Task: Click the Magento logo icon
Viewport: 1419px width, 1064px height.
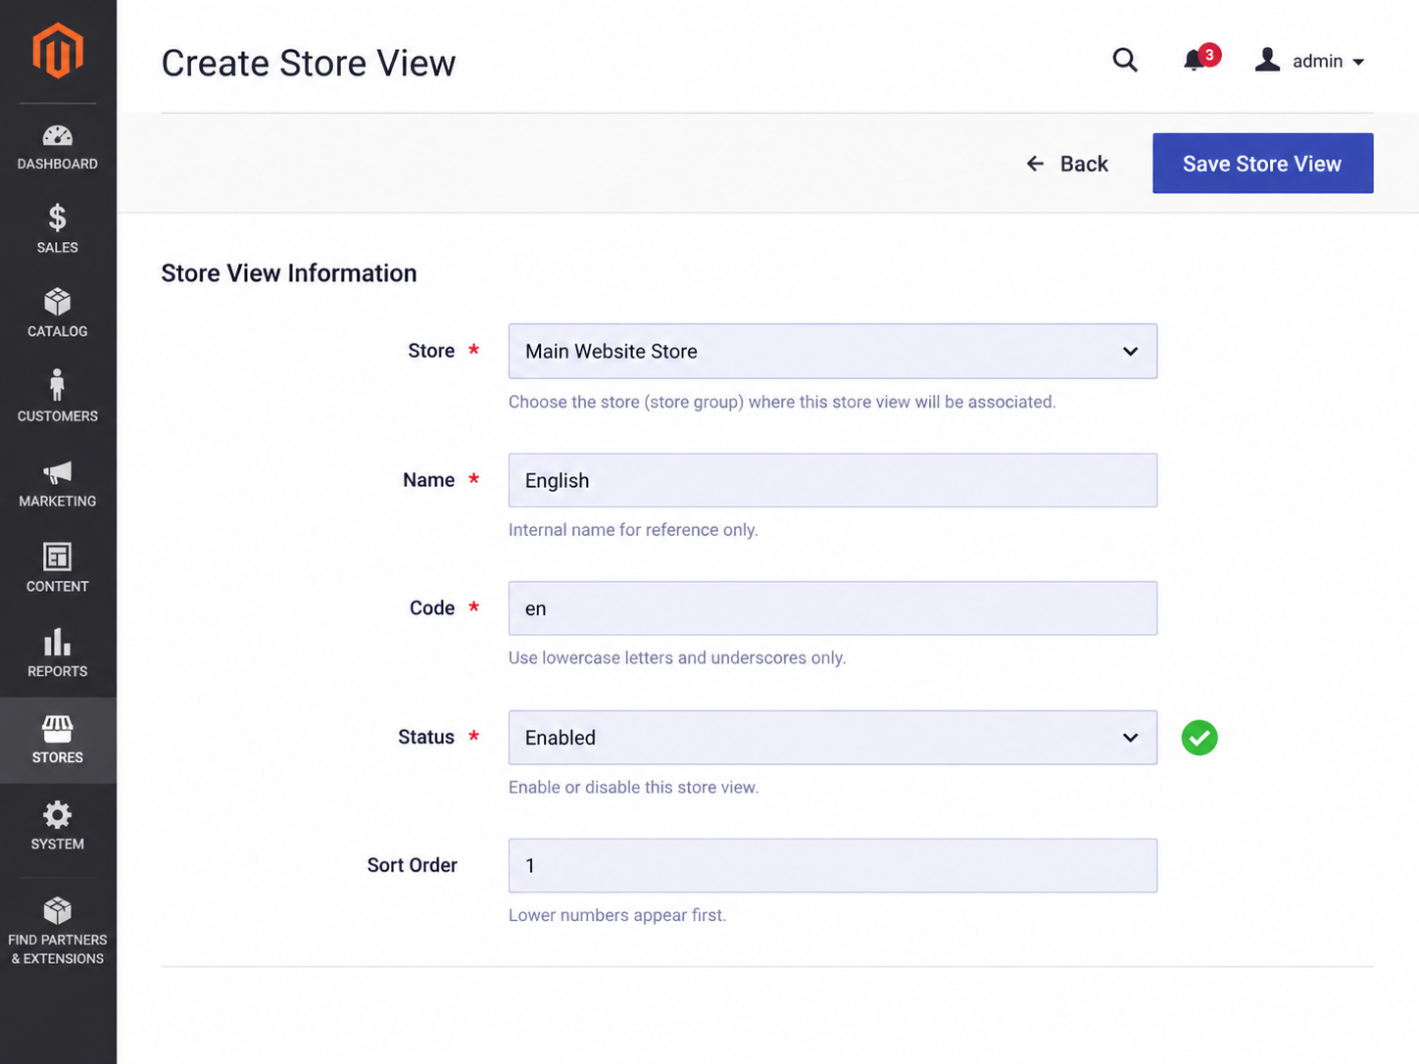Action: (x=58, y=50)
